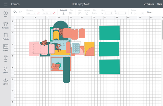Viewport: 163px width, 106px height.
Task: Click the height stepper arrows
Action: [125, 13]
